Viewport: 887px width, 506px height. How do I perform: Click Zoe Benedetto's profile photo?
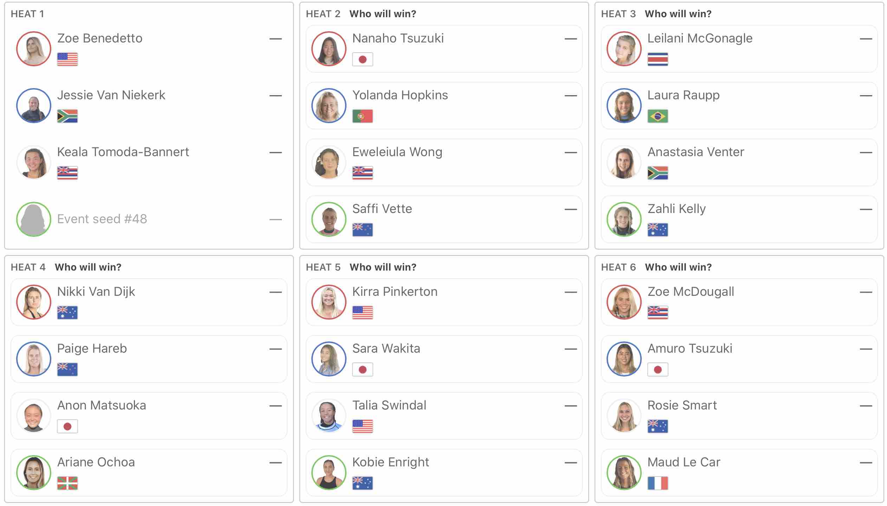pos(34,49)
